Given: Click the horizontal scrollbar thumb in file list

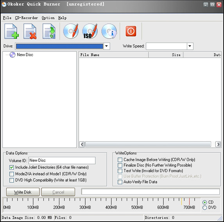Looking at the screenshot, I should (x=148, y=144).
